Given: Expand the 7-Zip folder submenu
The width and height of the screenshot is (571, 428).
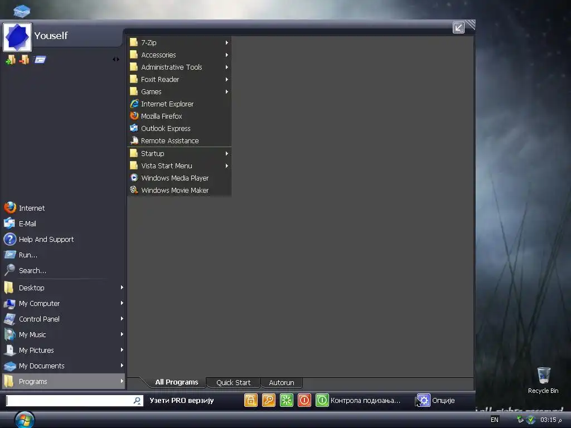Looking at the screenshot, I should [x=179, y=42].
